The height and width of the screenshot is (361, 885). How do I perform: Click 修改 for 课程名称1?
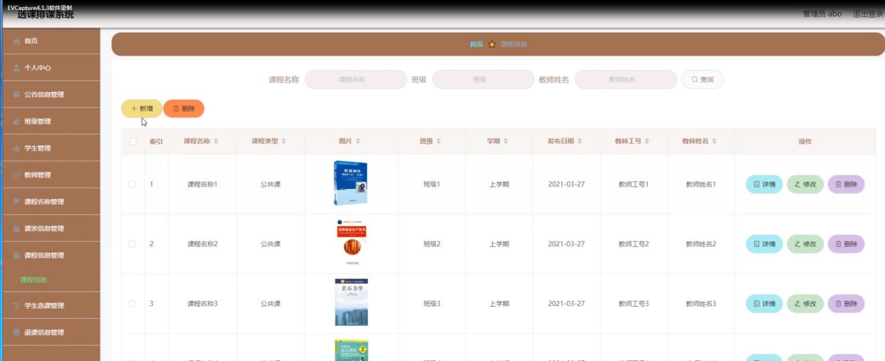pyautogui.click(x=805, y=185)
